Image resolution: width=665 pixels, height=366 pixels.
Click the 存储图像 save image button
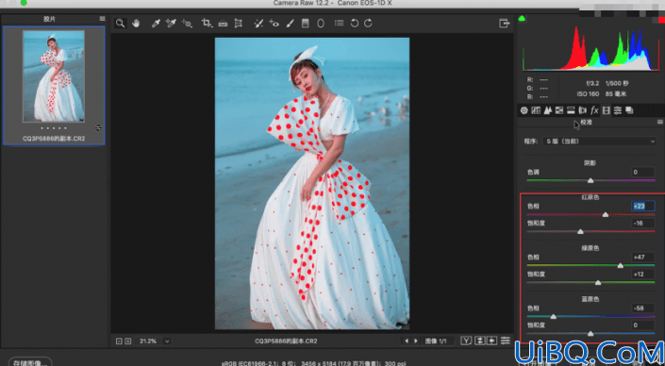tap(30, 362)
